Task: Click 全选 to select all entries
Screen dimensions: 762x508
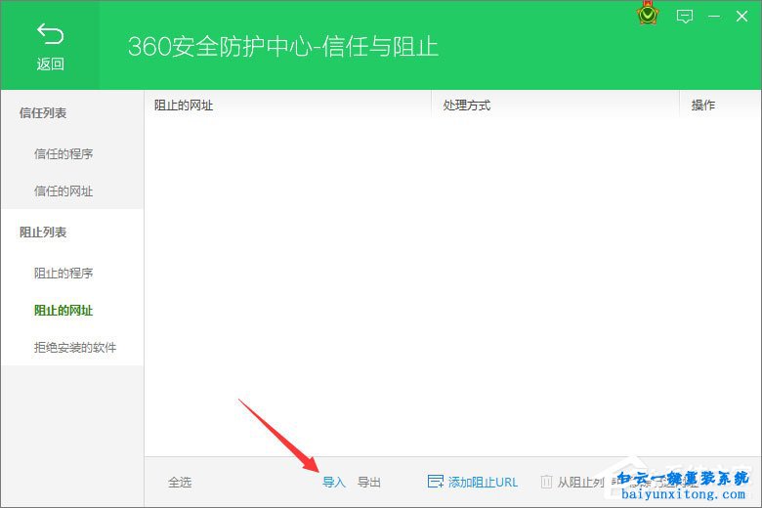Action: (180, 483)
